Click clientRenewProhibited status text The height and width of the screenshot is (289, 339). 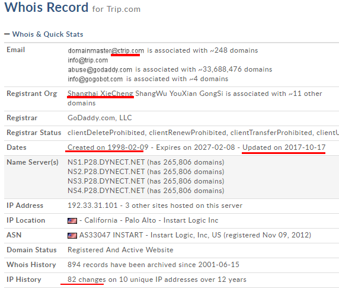(187, 133)
